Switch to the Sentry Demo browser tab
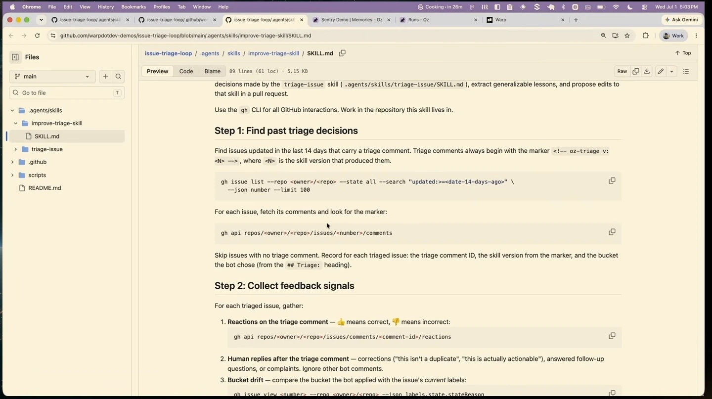This screenshot has height=399, width=712. [x=351, y=20]
